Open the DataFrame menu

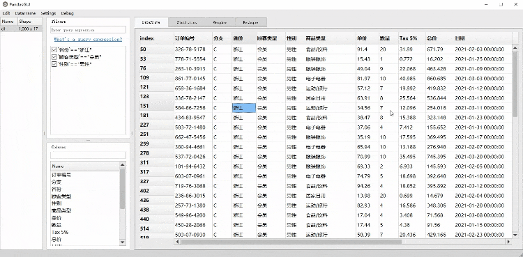[x=25, y=13]
